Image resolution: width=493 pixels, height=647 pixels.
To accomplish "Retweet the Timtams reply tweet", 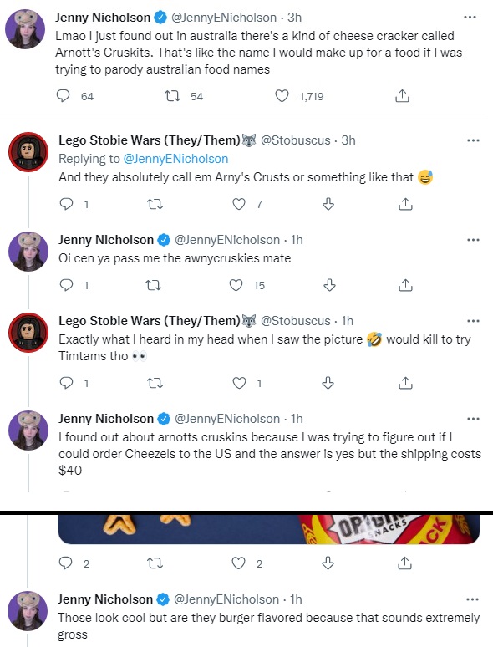I will [x=155, y=384].
